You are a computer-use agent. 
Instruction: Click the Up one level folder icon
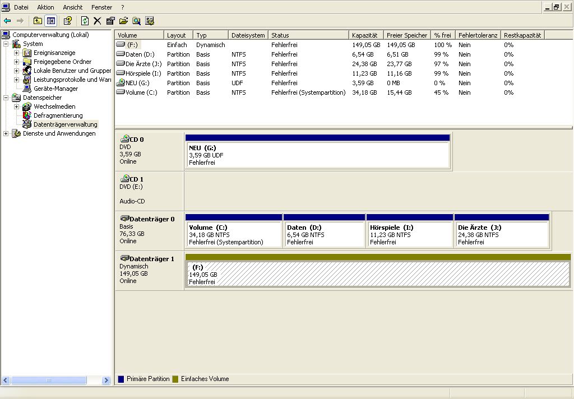[38, 21]
